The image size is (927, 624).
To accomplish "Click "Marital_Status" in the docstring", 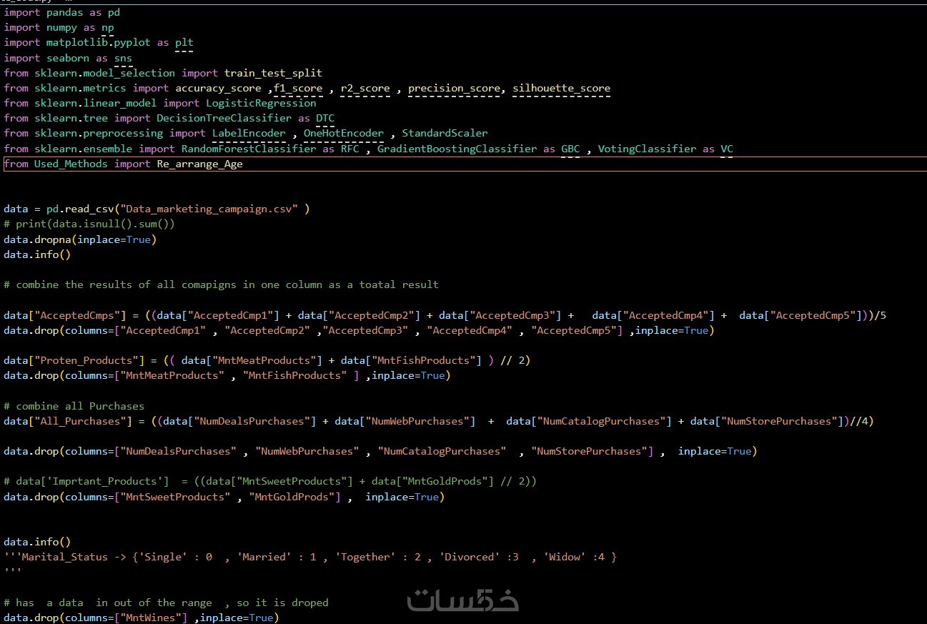I will pos(64,557).
